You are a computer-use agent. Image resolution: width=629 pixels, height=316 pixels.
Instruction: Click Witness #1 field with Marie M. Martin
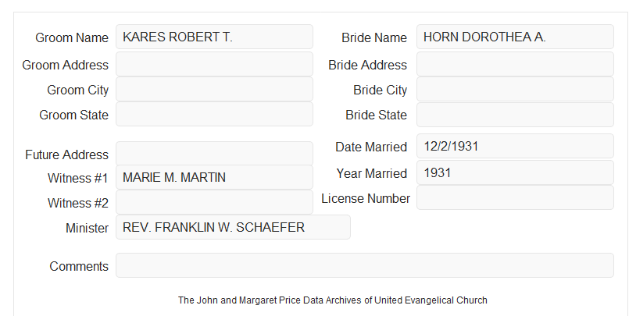pyautogui.click(x=214, y=177)
